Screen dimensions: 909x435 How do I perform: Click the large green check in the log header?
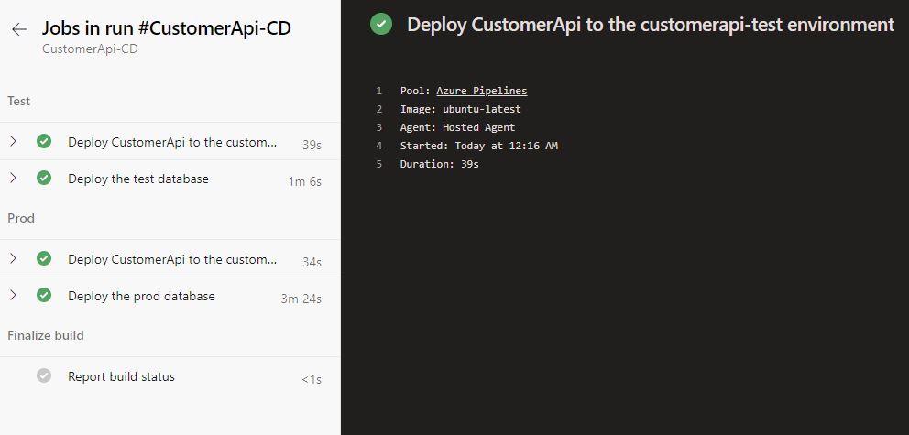[x=381, y=25]
